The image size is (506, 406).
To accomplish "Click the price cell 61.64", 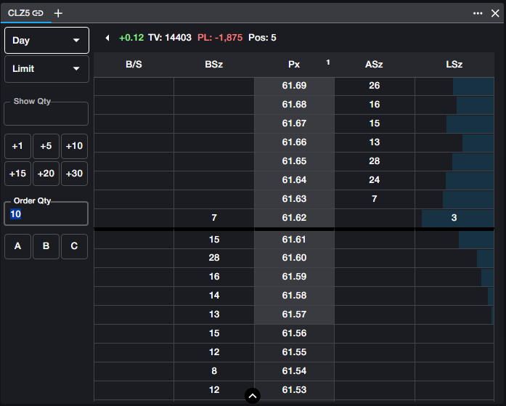I will [x=294, y=180].
